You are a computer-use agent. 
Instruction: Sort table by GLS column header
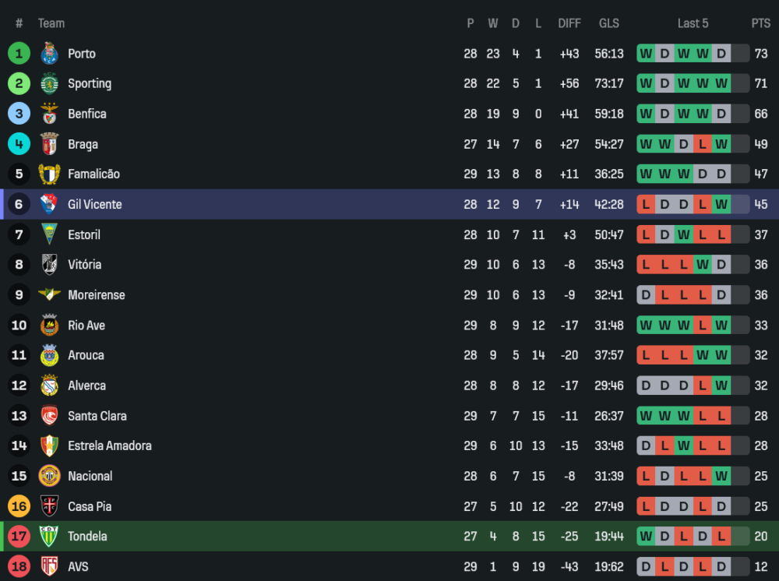(x=609, y=23)
